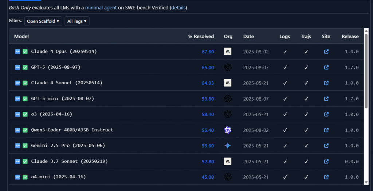Click OpenAI logo in o3 row
373x191 pixels.
tap(228, 114)
